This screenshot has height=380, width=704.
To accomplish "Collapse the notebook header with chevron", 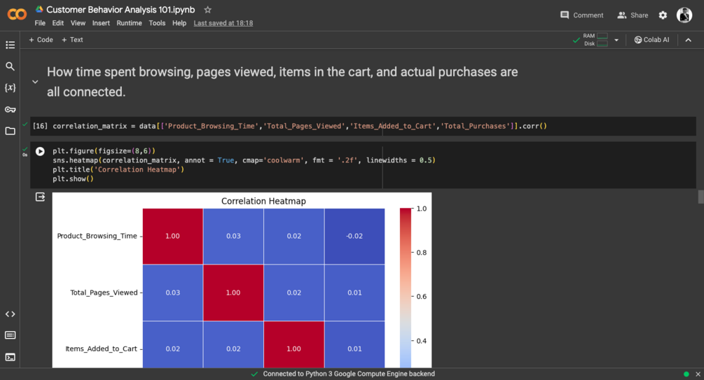I will click(688, 40).
